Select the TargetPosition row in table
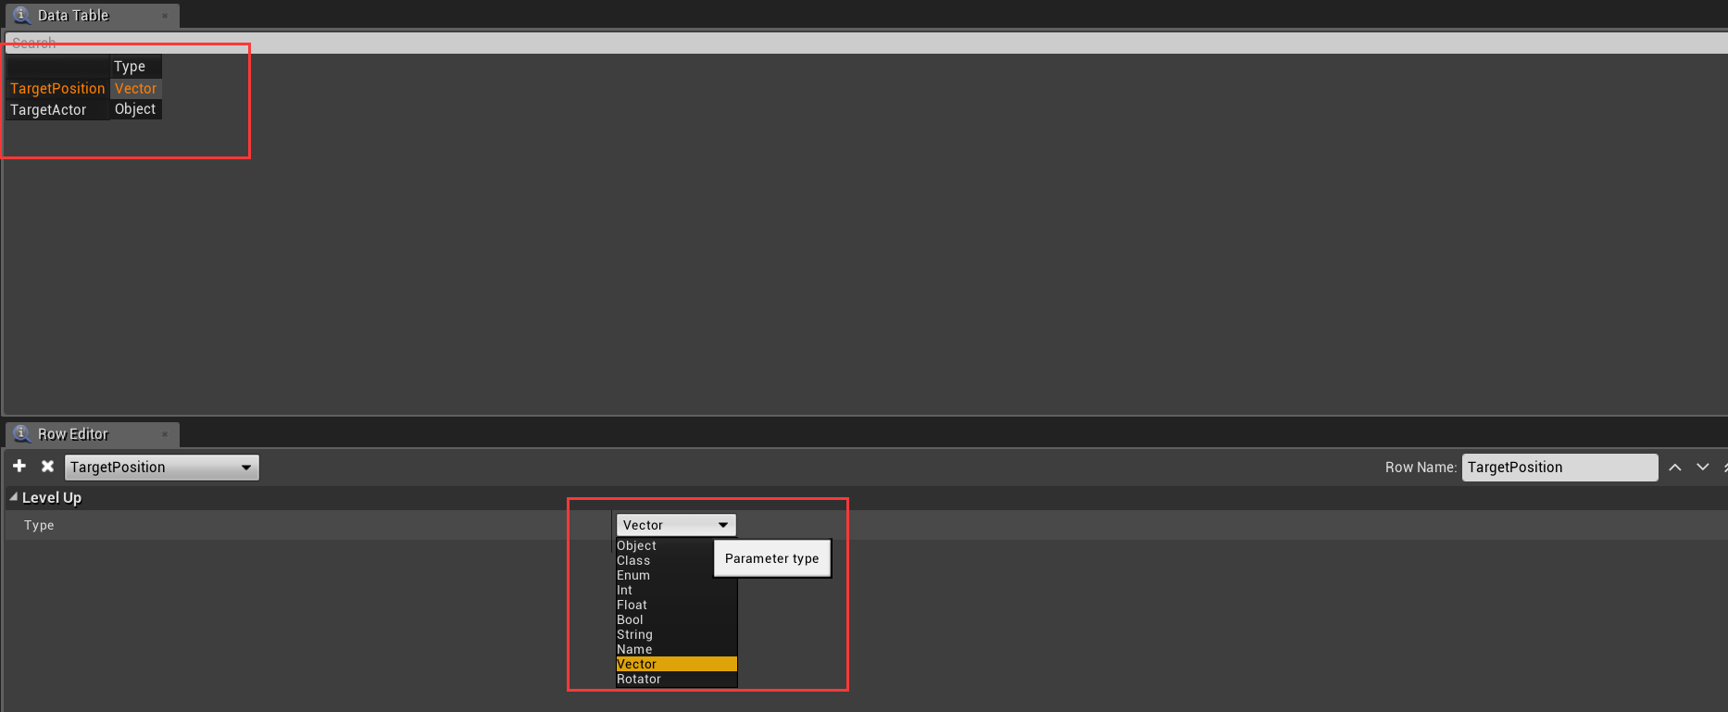 pos(84,89)
